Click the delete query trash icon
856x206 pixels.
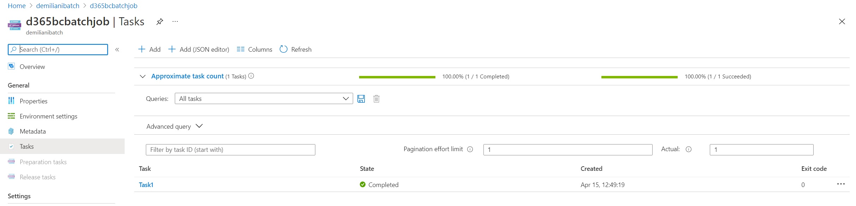[x=376, y=99]
